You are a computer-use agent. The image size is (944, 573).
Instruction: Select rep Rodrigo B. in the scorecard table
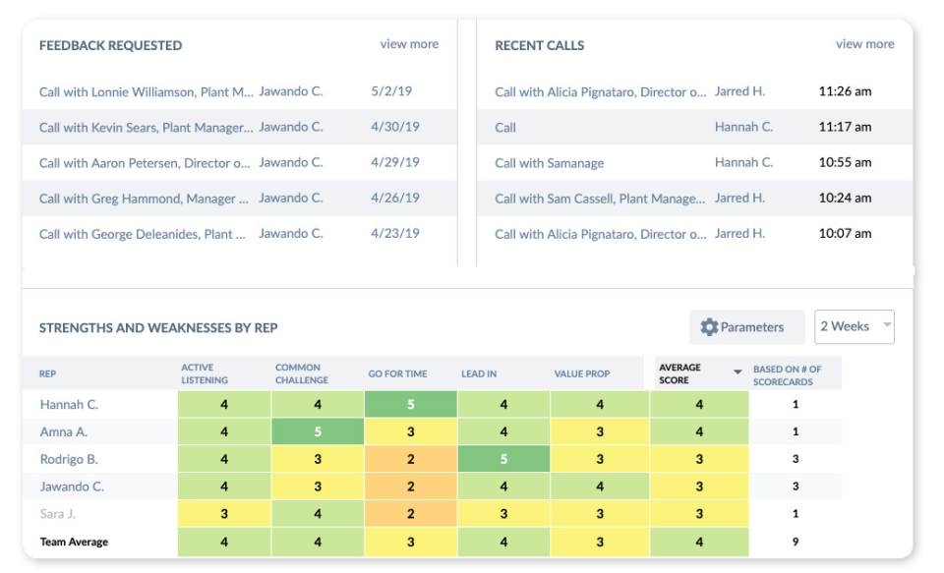click(68, 458)
